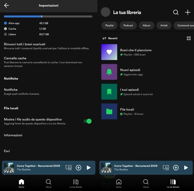The image size is (194, 191).
Task: Click song title in settings player bar
Action: [38, 166]
